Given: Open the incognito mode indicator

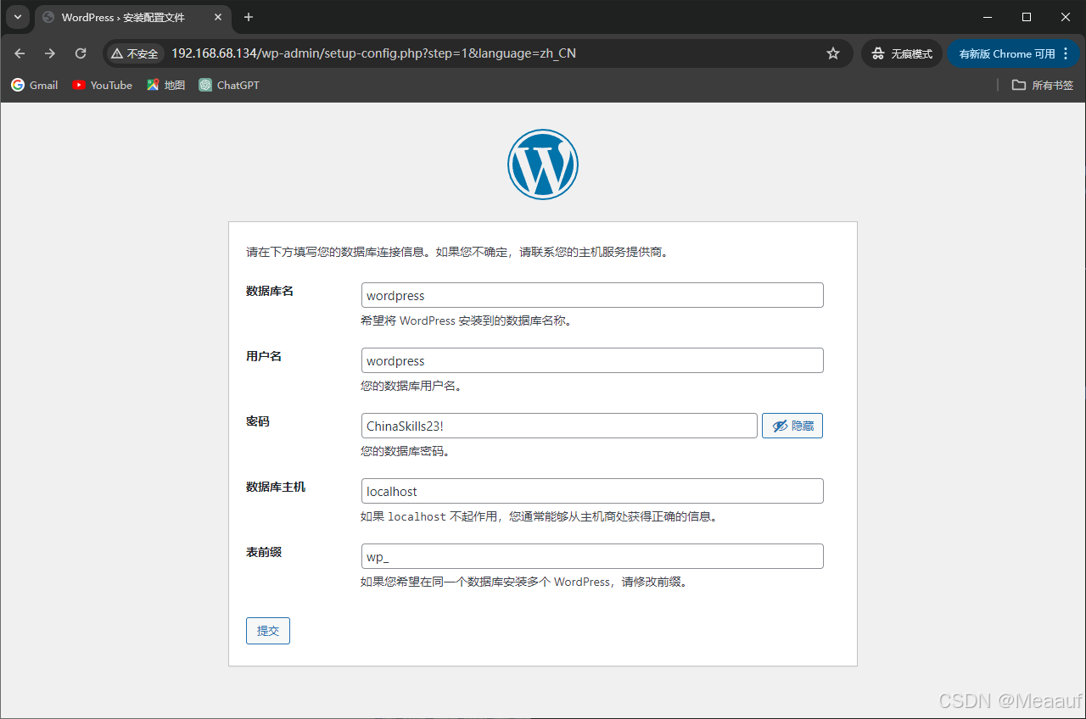Looking at the screenshot, I should pyautogui.click(x=902, y=53).
